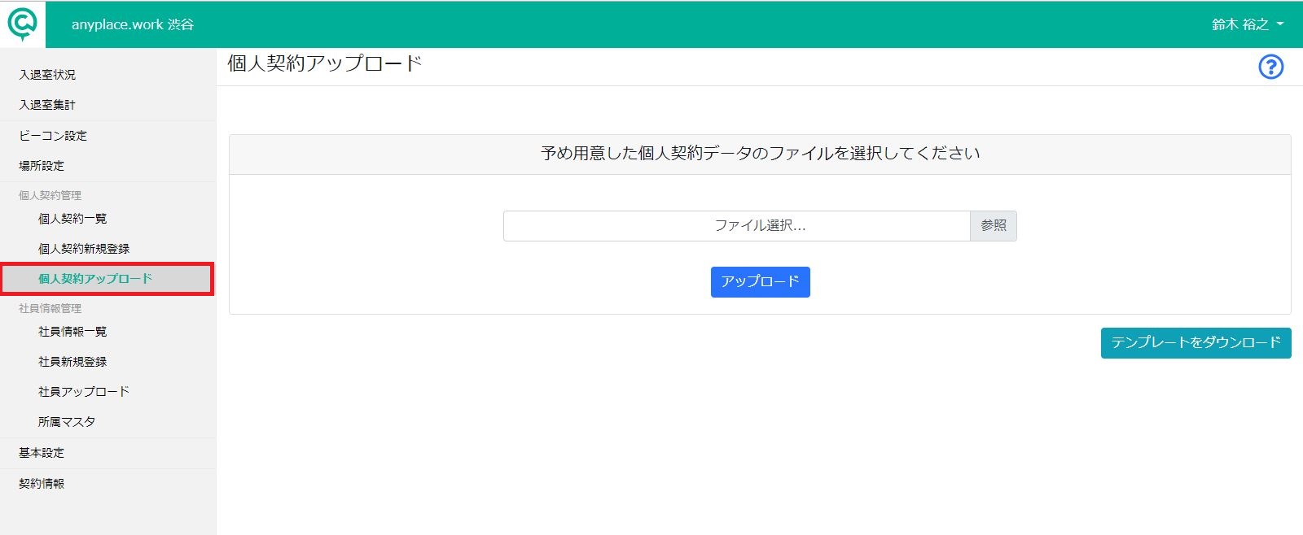The image size is (1303, 535).
Task: Click テンプレートをダウンロード button
Action: tap(1196, 343)
